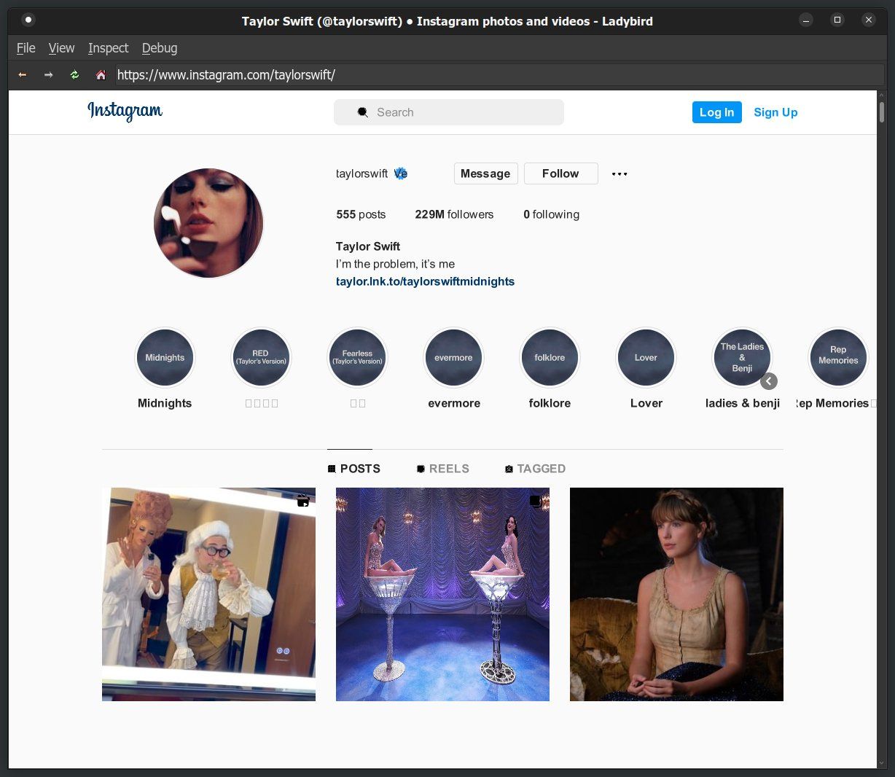Go forward with the browser forward arrow
This screenshot has width=895, height=777.
tap(49, 75)
